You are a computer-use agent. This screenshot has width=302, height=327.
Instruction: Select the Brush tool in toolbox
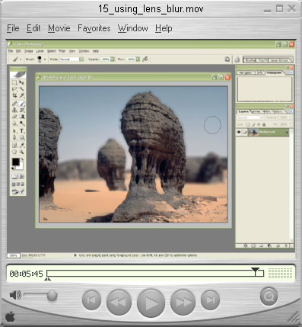click(x=22, y=104)
